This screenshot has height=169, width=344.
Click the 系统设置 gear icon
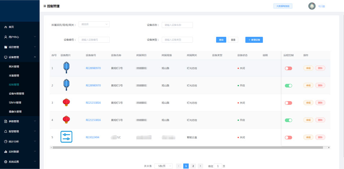point(5,162)
